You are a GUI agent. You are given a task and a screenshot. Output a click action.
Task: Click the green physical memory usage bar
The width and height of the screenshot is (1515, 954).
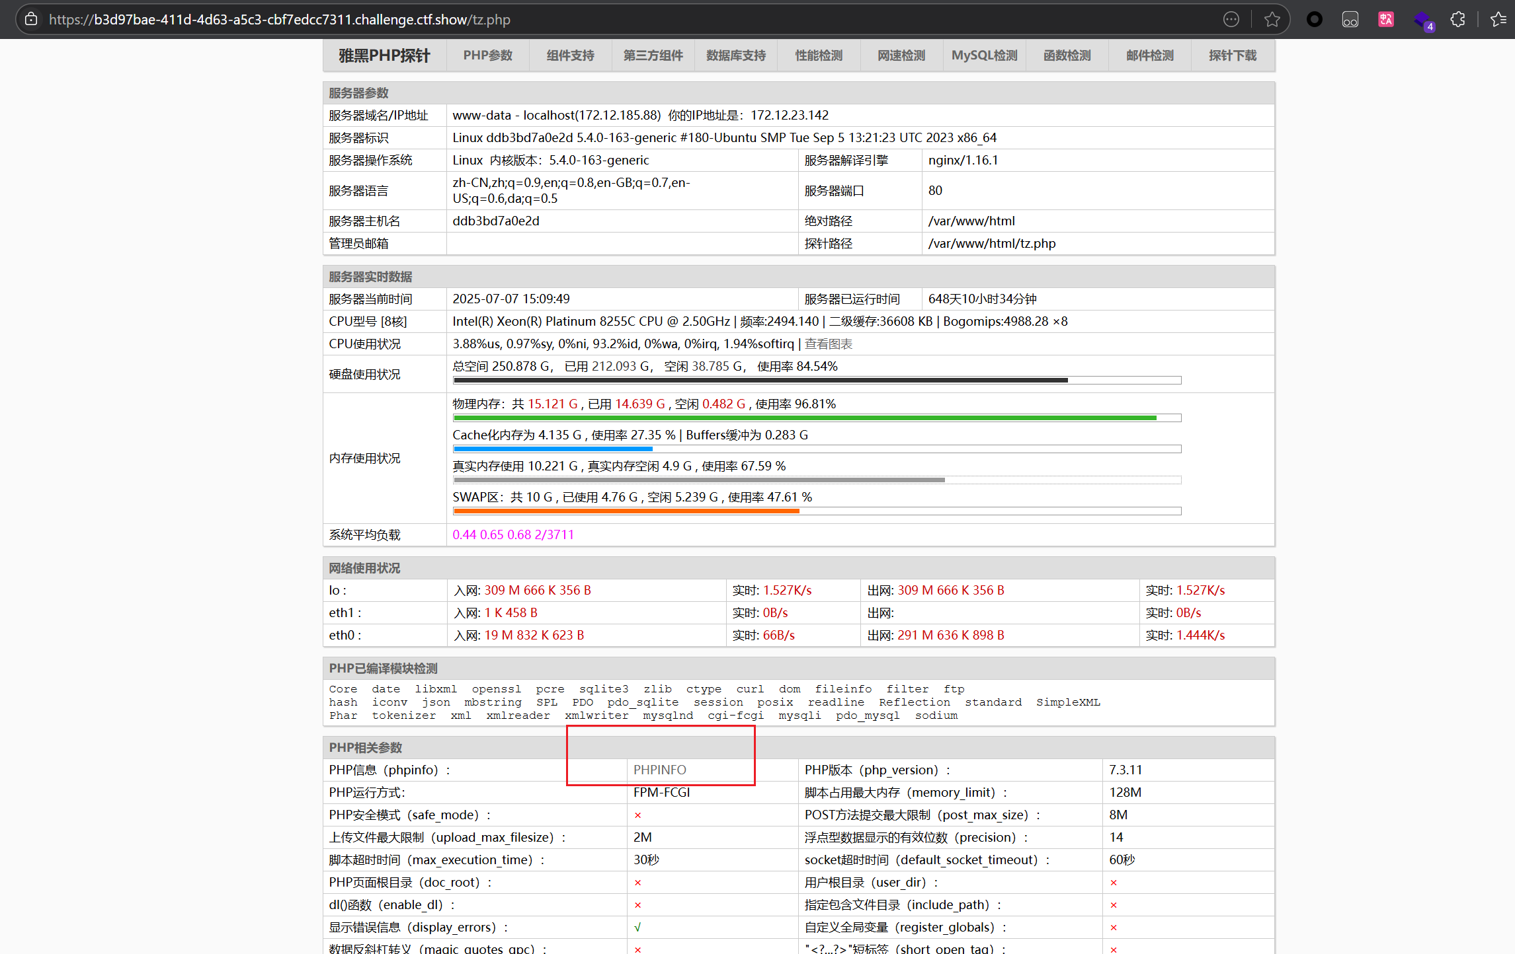tap(817, 418)
